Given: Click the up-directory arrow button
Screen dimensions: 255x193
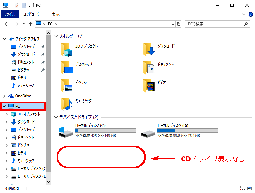Looking at the screenshot, I should point(30,24).
